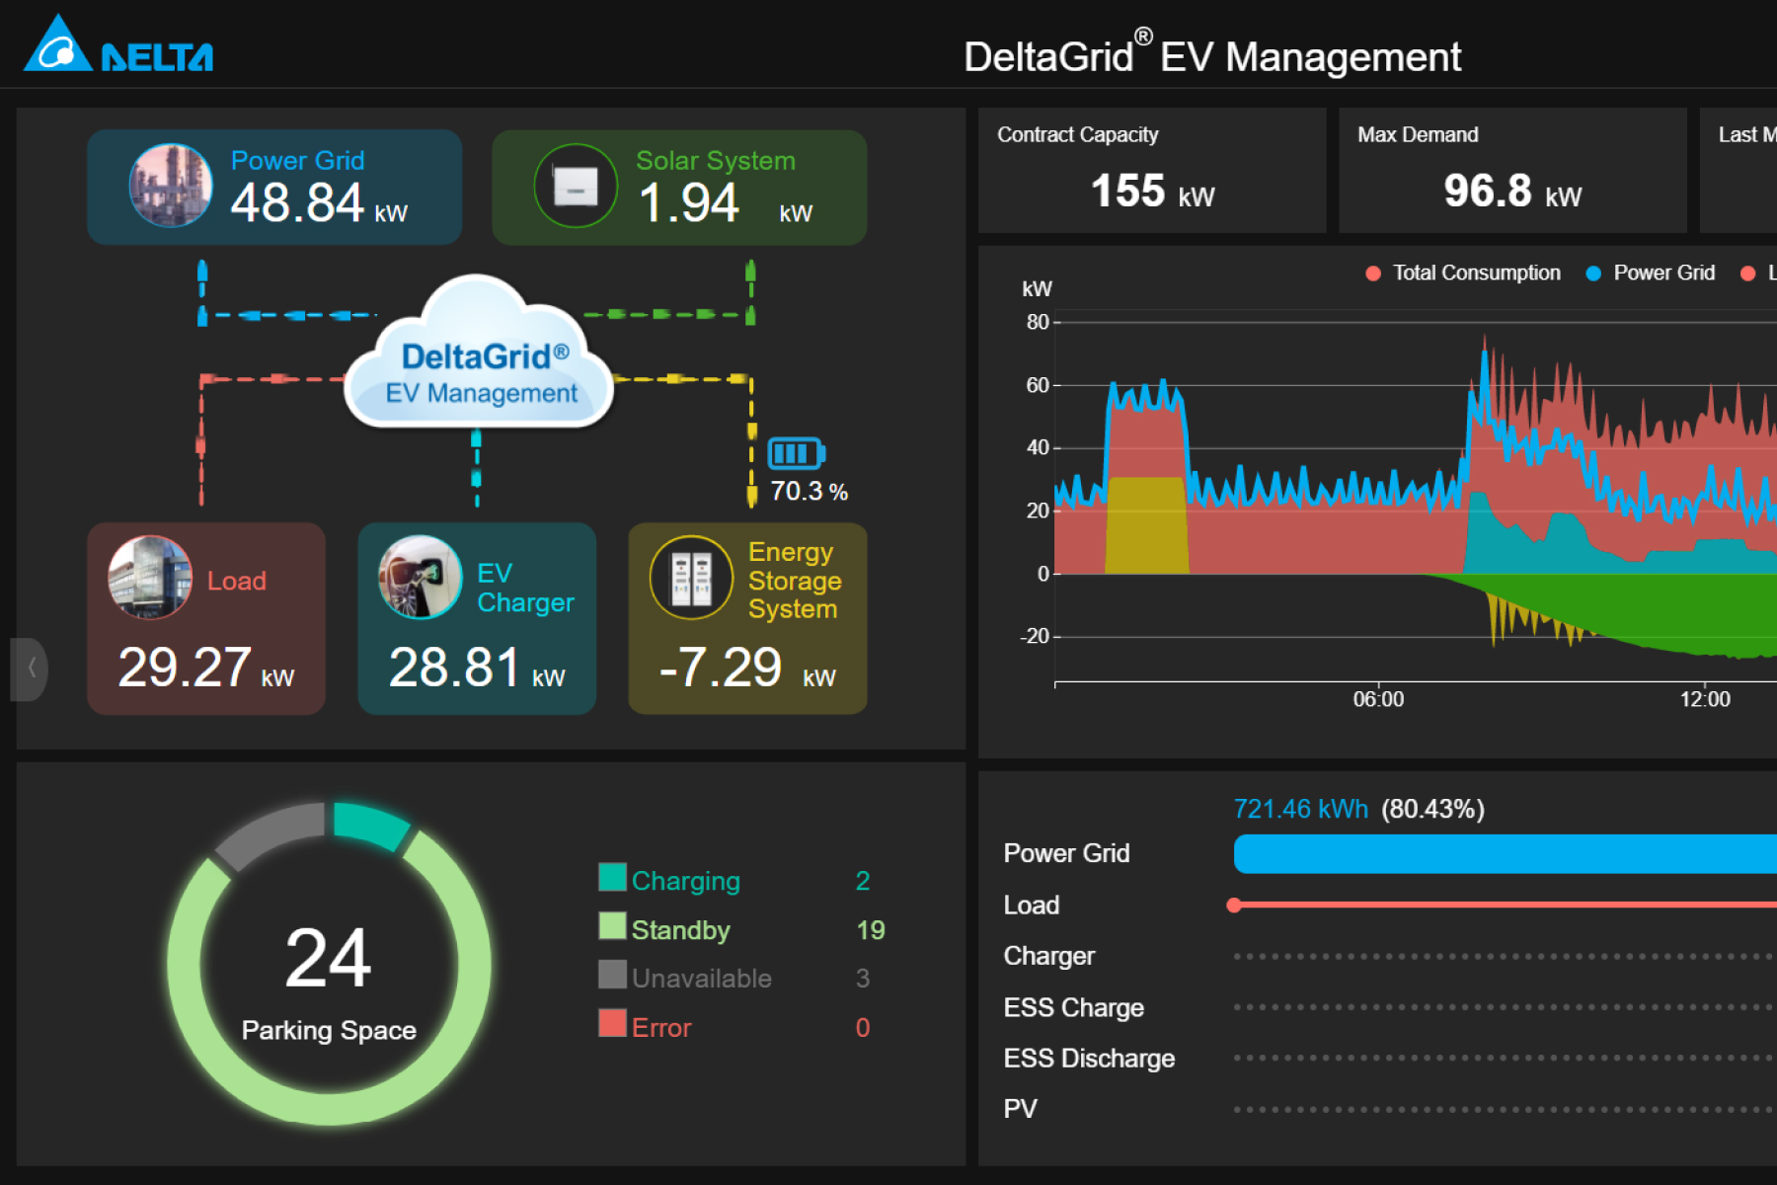Click the 70.3 % battery percentage
Viewport: 1777px width, 1185px height.
(809, 492)
